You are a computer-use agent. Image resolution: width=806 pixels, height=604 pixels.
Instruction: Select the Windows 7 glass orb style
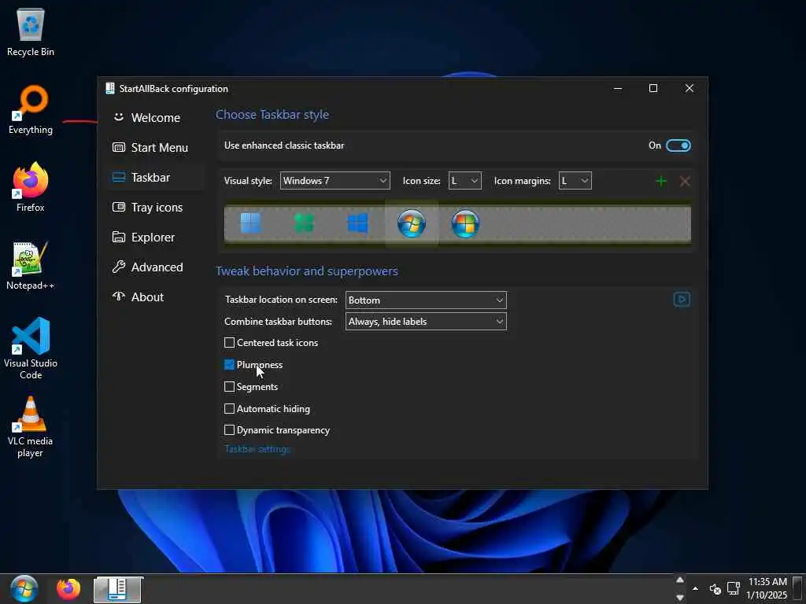click(x=411, y=223)
